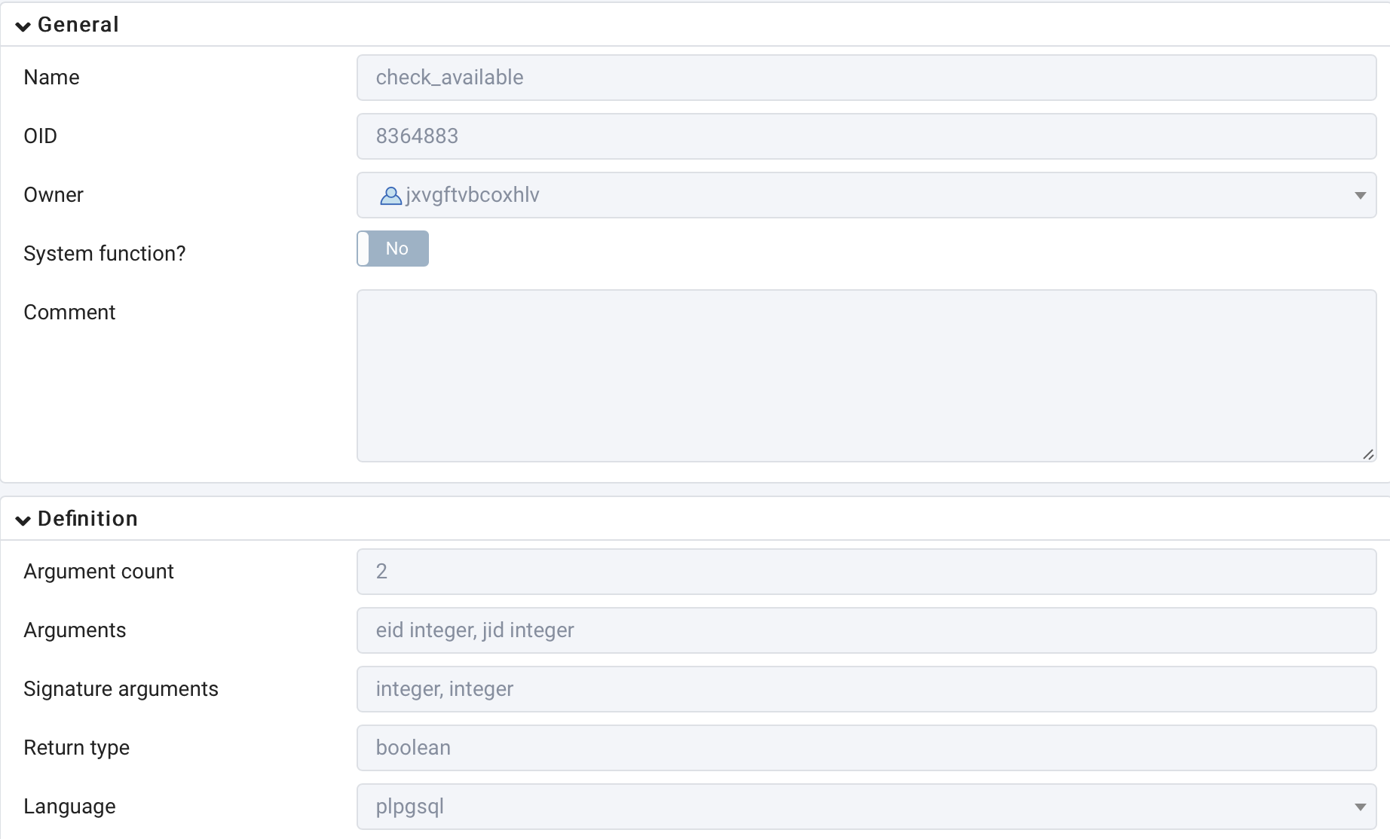Open the Language dropdown arrow
This screenshot has width=1390, height=839.
(x=1360, y=807)
